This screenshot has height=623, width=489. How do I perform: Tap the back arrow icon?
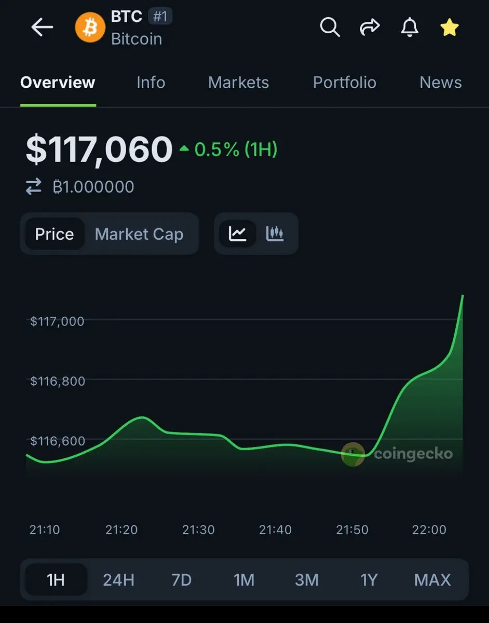tap(42, 28)
